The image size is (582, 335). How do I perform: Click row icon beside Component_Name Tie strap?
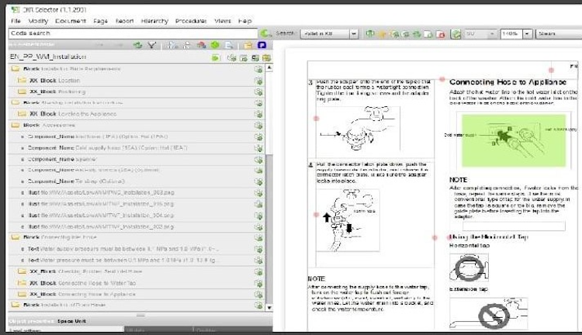(x=258, y=181)
